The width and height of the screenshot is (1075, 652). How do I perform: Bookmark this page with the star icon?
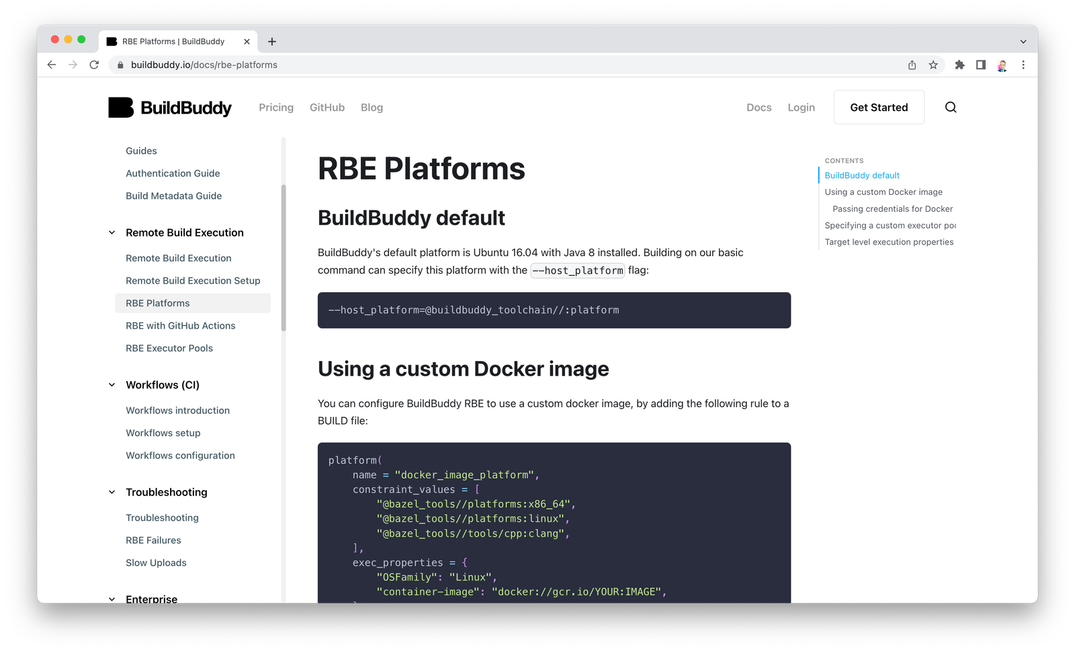point(933,65)
